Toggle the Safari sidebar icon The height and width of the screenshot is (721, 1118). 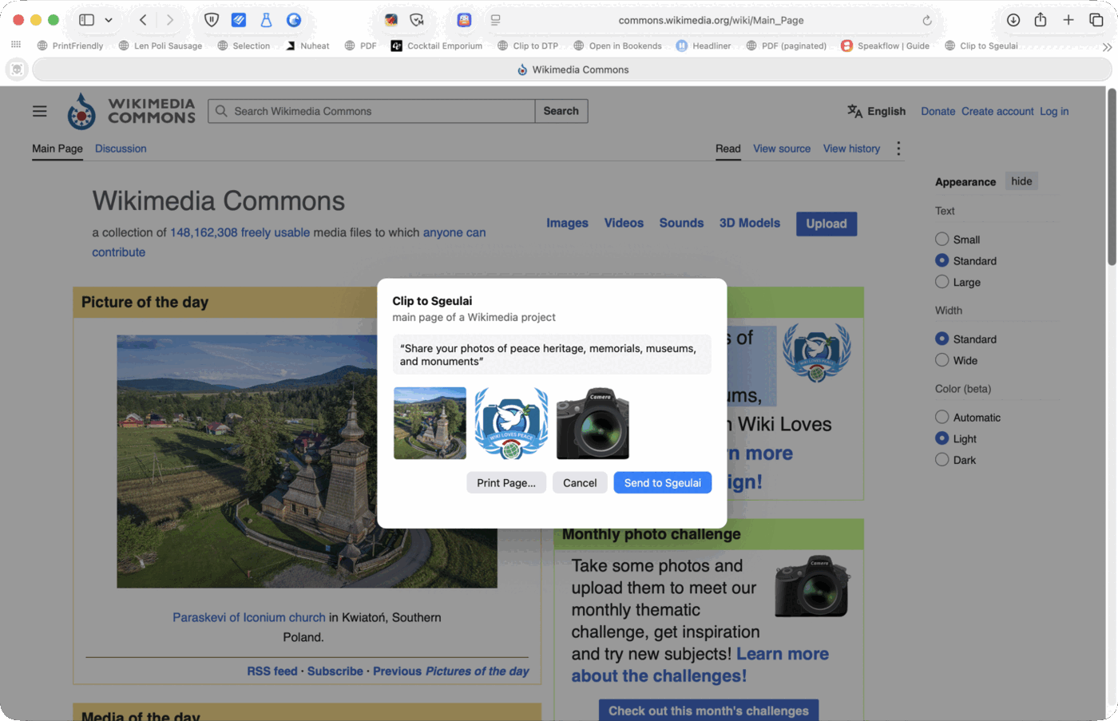click(86, 20)
